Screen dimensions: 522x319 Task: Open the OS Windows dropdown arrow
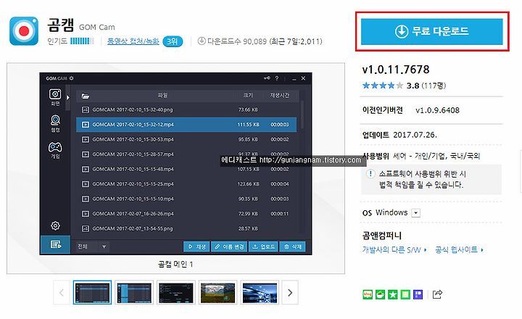point(416,212)
